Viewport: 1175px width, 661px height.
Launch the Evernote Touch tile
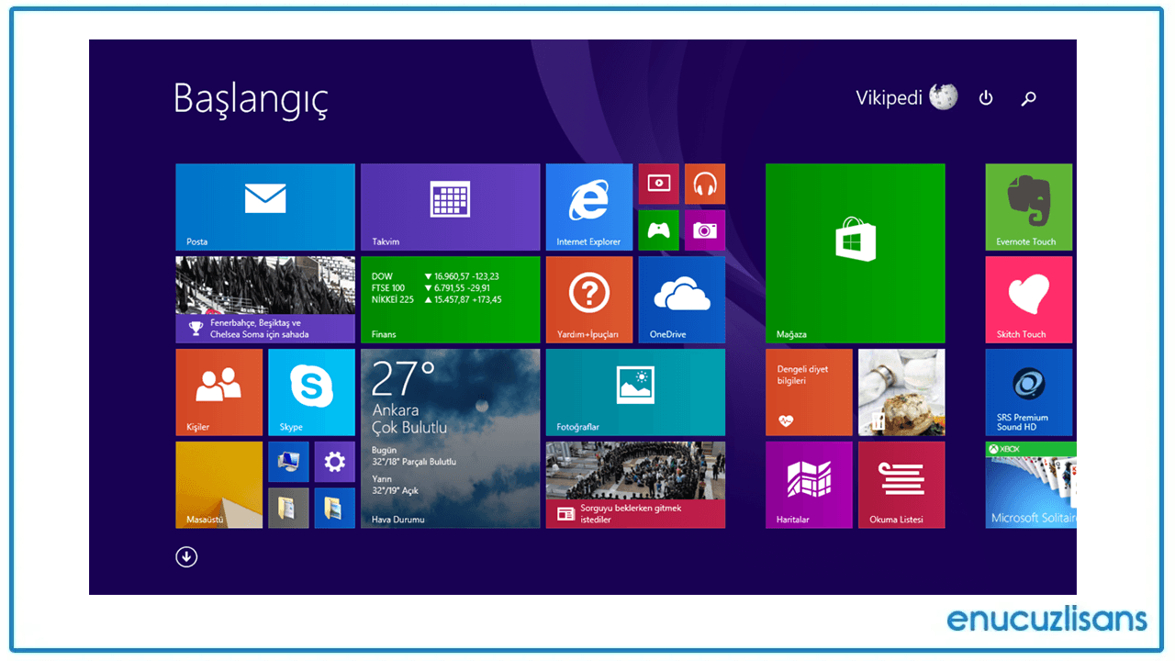[1029, 207]
